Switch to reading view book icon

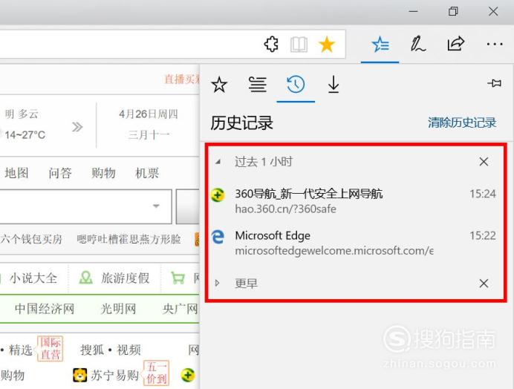pos(299,45)
